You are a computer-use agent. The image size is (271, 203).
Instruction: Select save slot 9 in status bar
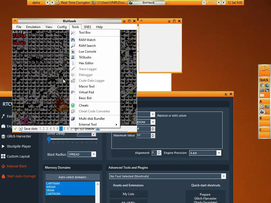coord(68,129)
